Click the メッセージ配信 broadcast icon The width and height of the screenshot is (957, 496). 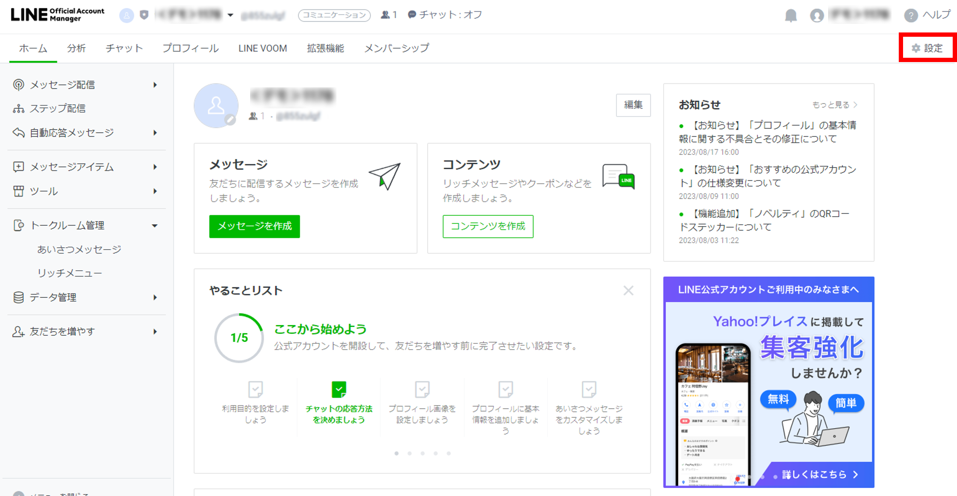[x=19, y=85]
